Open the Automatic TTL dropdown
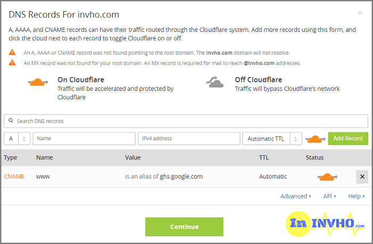 tap(272, 139)
